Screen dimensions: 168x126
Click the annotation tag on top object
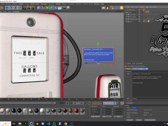[144, 10]
